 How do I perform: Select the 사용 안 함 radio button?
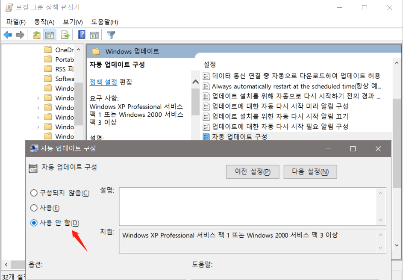coord(34,223)
